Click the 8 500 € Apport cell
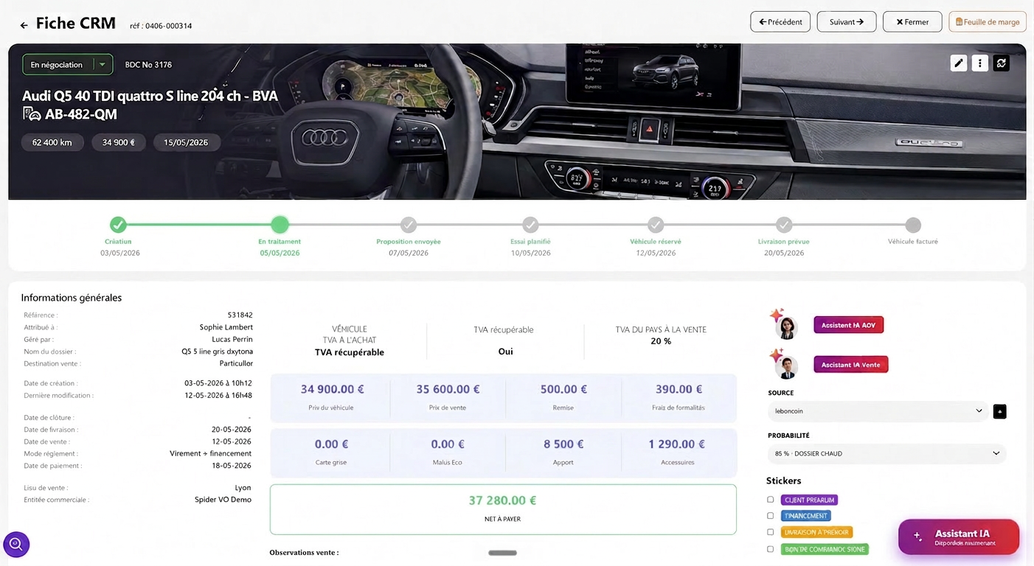Image resolution: width=1034 pixels, height=566 pixels. pos(563,452)
